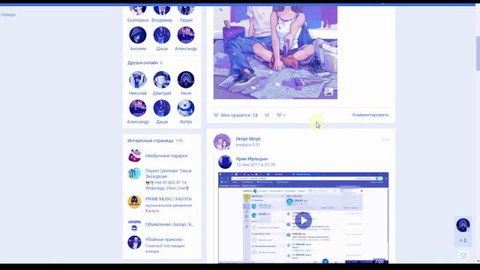480x270 pixels.
Task: Open the Объявления | Базар page link
Action: tap(169, 224)
